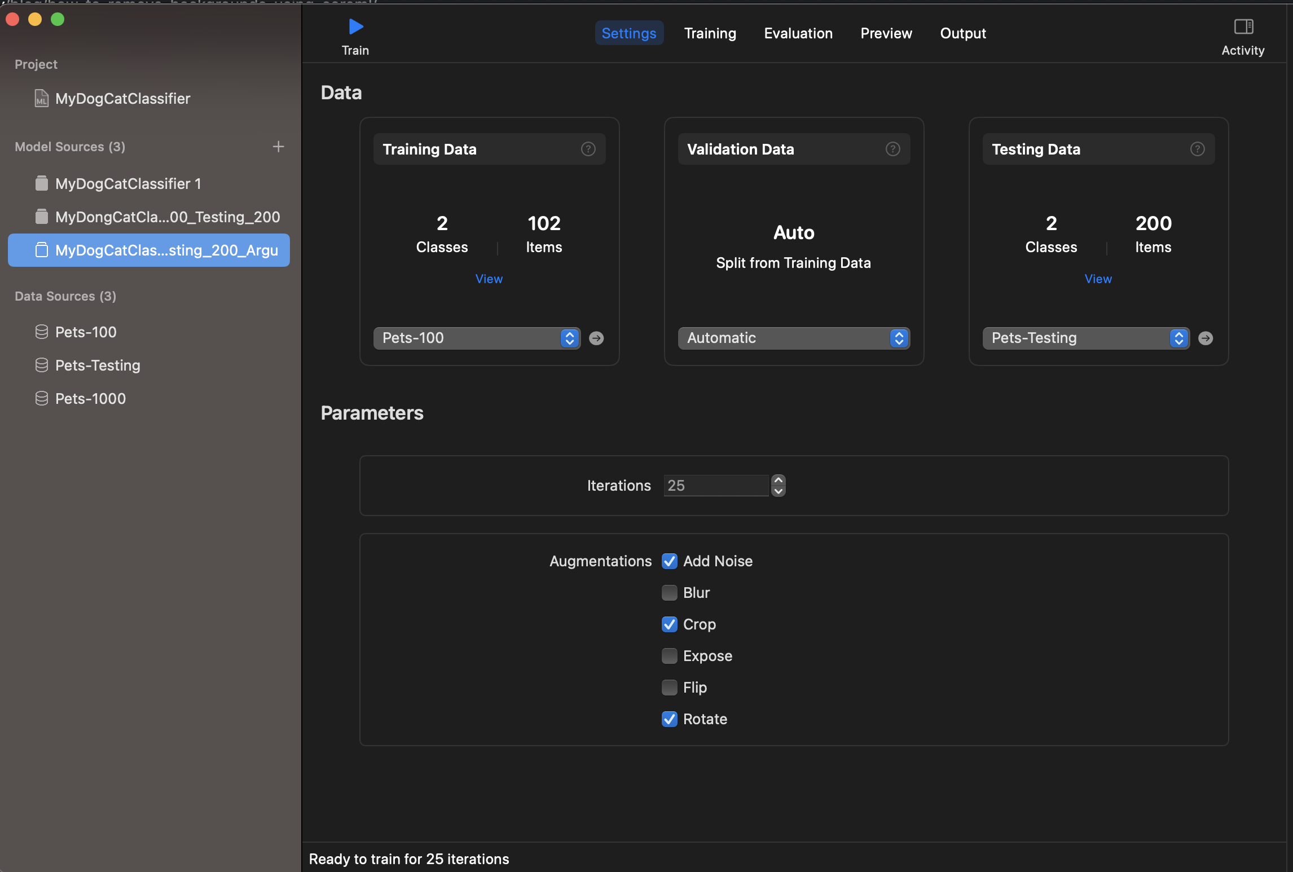
Task: Enable the Blur augmentation checkbox
Action: 670,593
